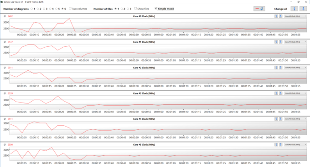Screen dimensions: 310x167
Task: Click down arrow for Core #0 Clock diagram
Action: 280,16
